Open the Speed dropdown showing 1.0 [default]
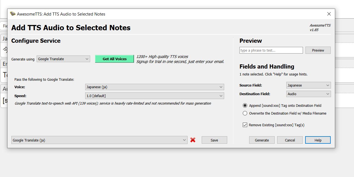Screen dimensions: 354x177 pos(155,96)
